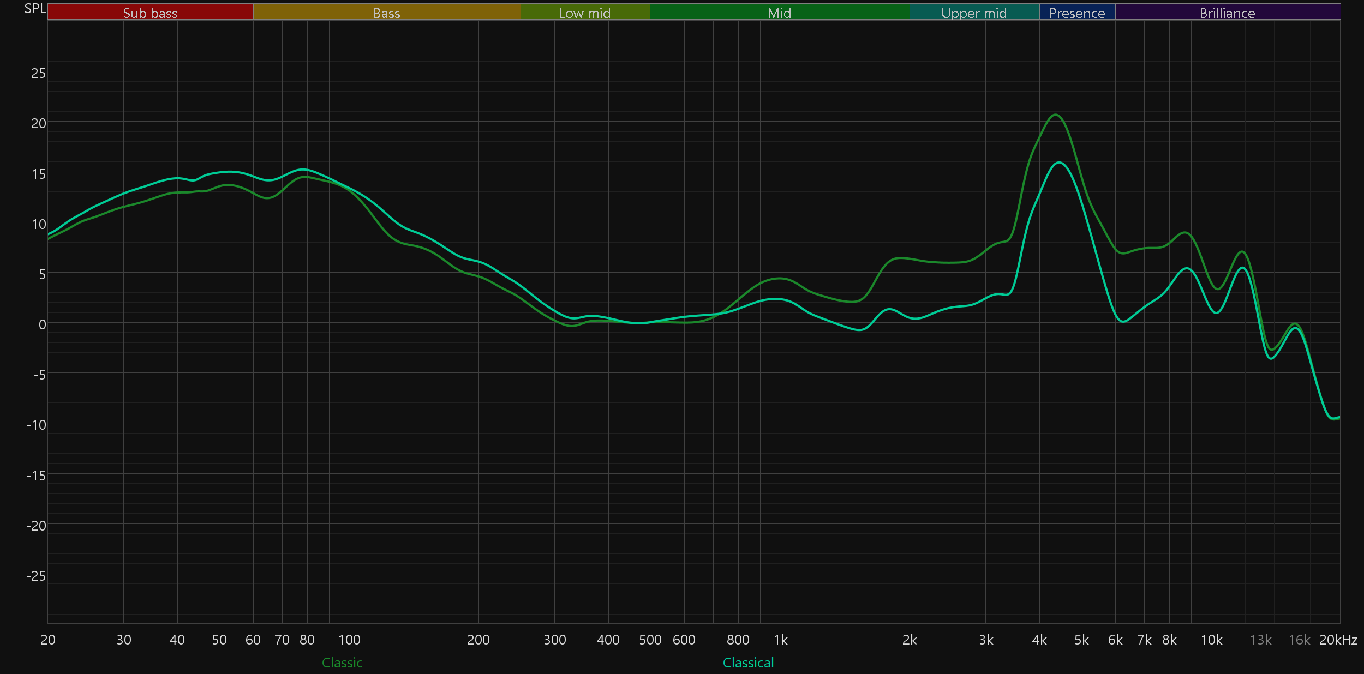1364x674 pixels.
Task: Toggle the Classic curve legend entry
Action: pyautogui.click(x=342, y=663)
